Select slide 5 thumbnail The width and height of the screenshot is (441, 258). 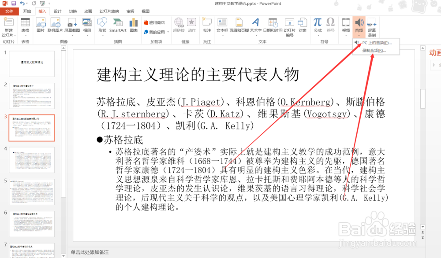pos(32,192)
